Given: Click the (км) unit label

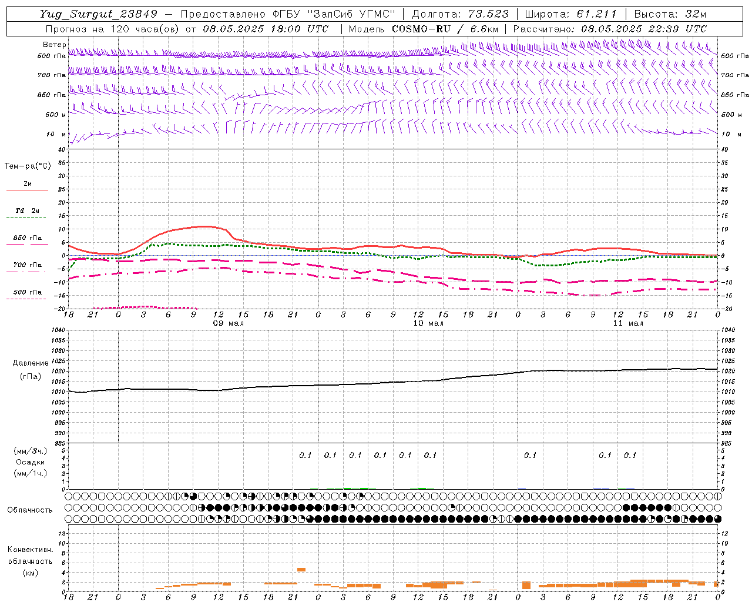Looking at the screenshot, I should pyautogui.click(x=31, y=573).
